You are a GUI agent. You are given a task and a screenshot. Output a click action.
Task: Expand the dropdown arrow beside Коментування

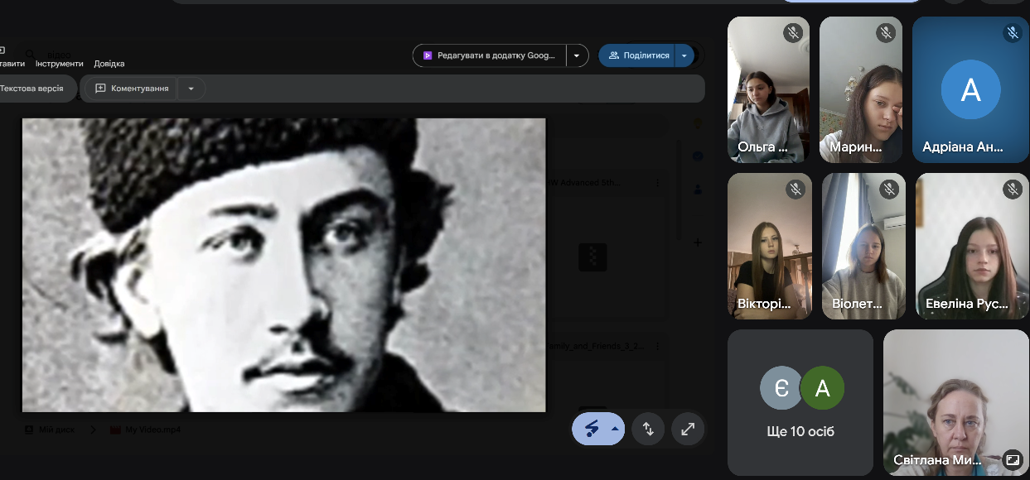191,89
